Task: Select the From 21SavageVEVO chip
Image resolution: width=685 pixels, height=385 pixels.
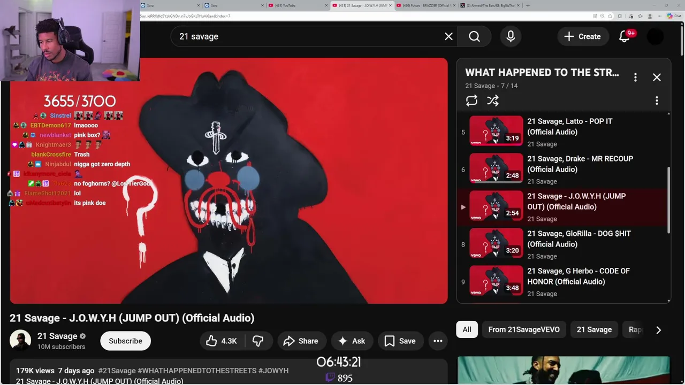Action: tap(523, 329)
